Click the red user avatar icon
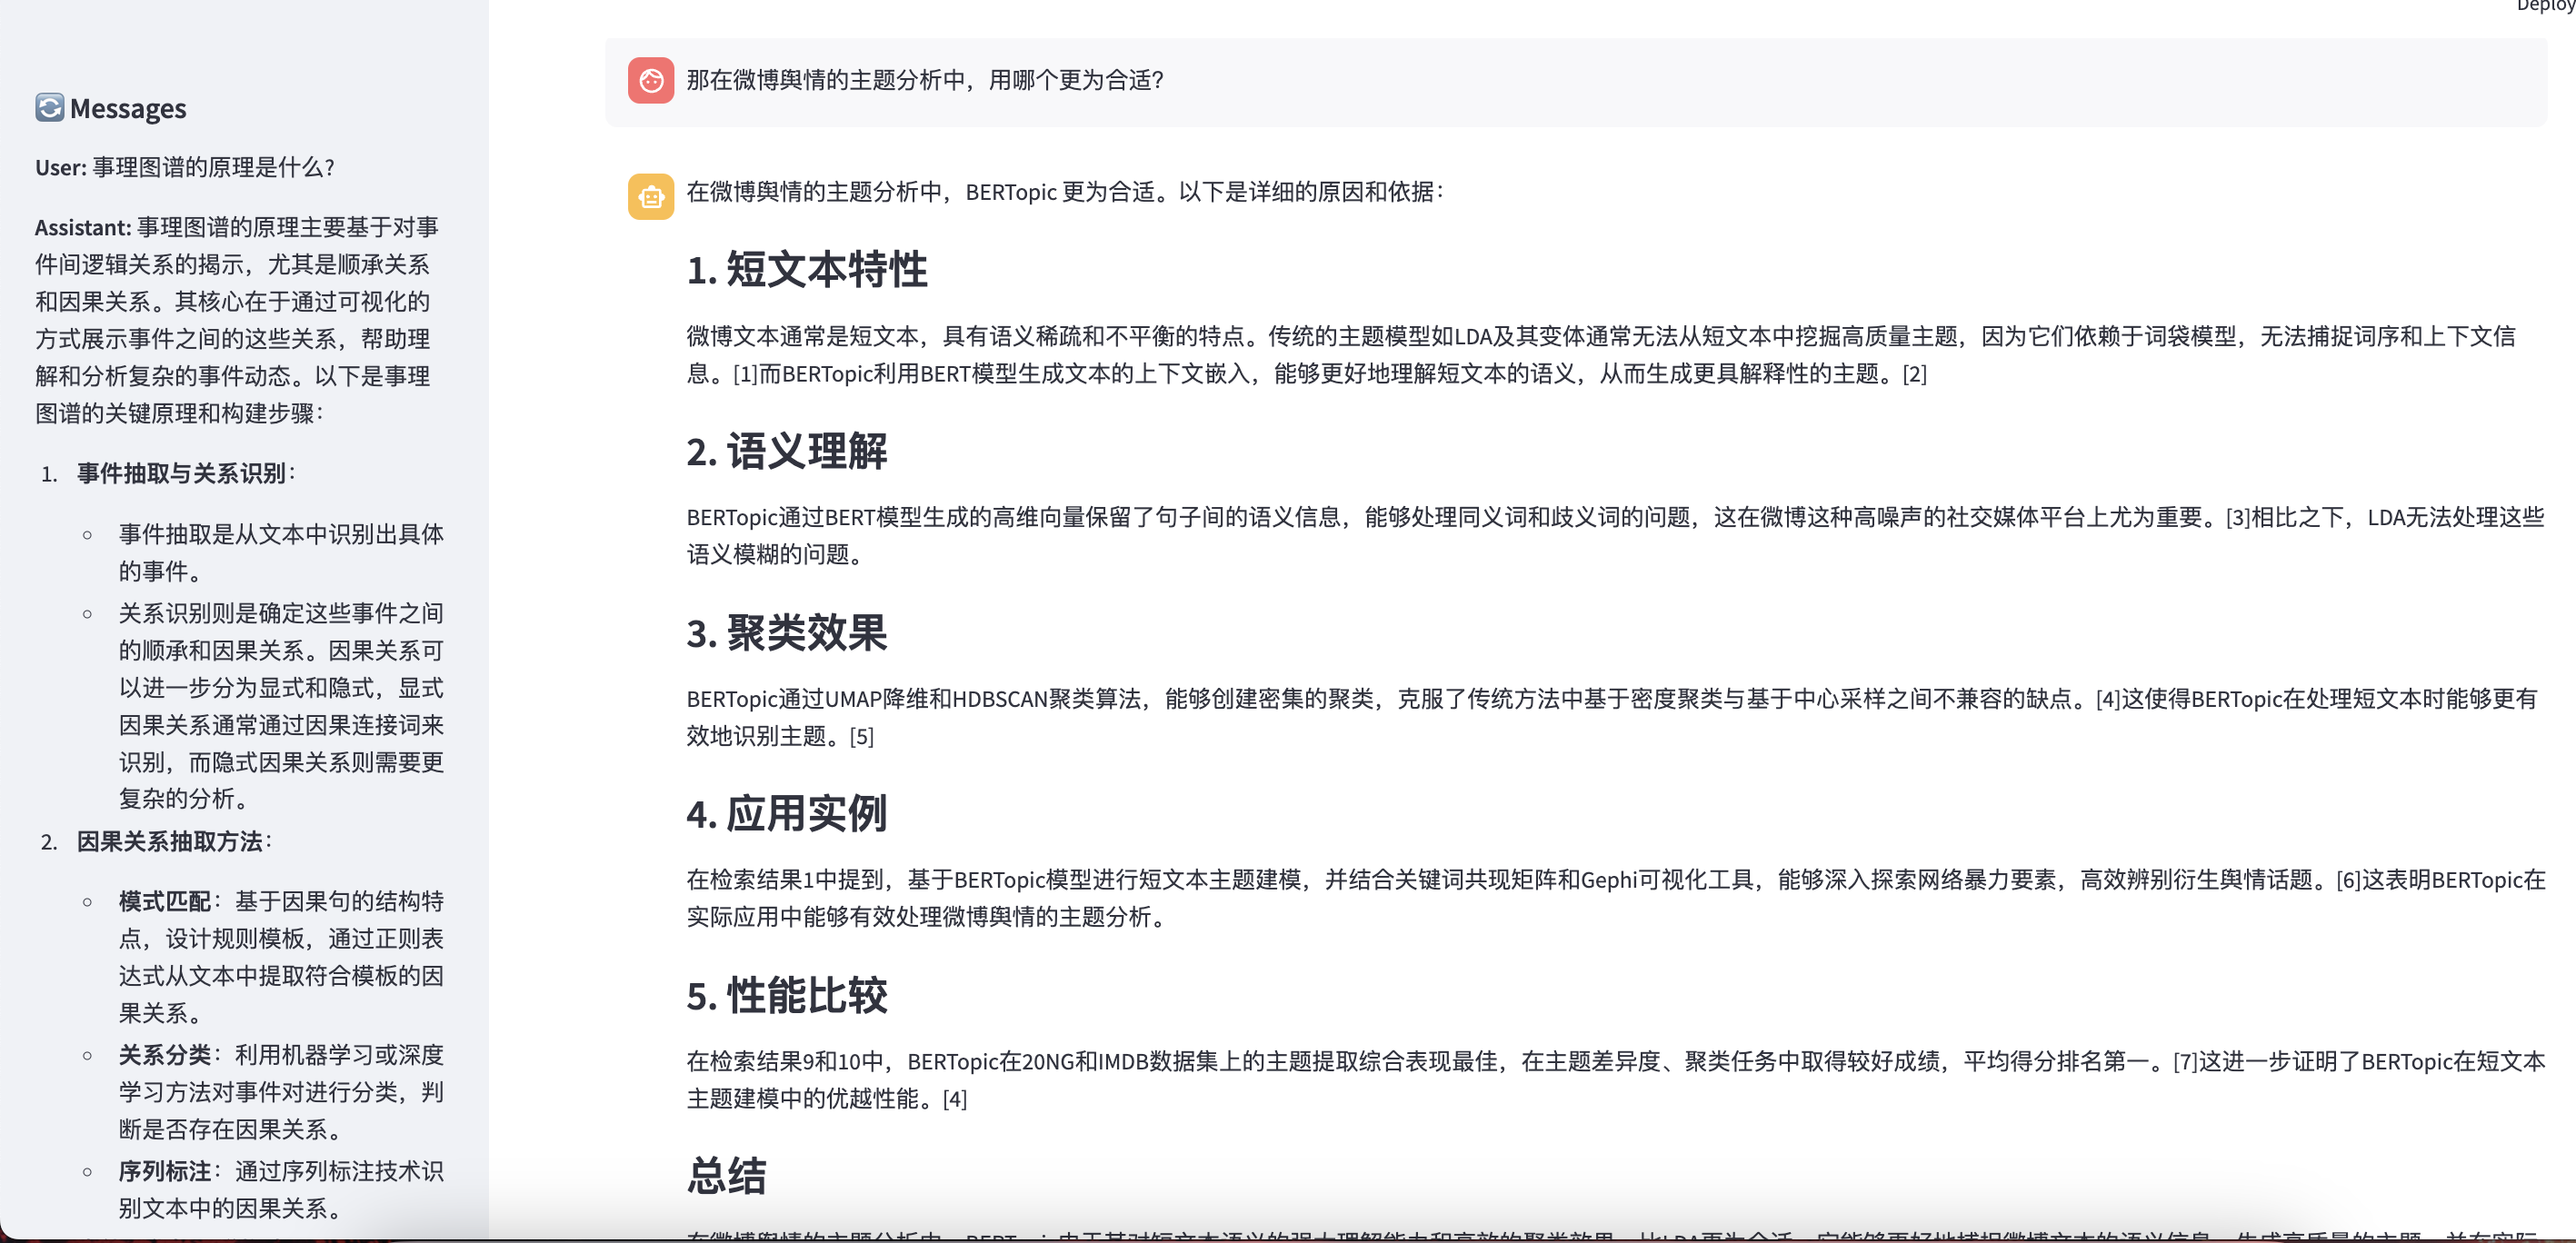Image resolution: width=2576 pixels, height=1243 pixels. tap(651, 80)
